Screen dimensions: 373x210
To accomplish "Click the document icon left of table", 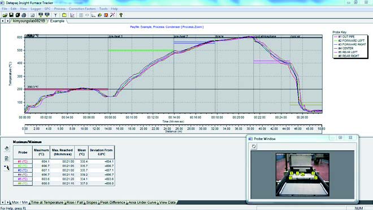I will (x=7, y=158).
